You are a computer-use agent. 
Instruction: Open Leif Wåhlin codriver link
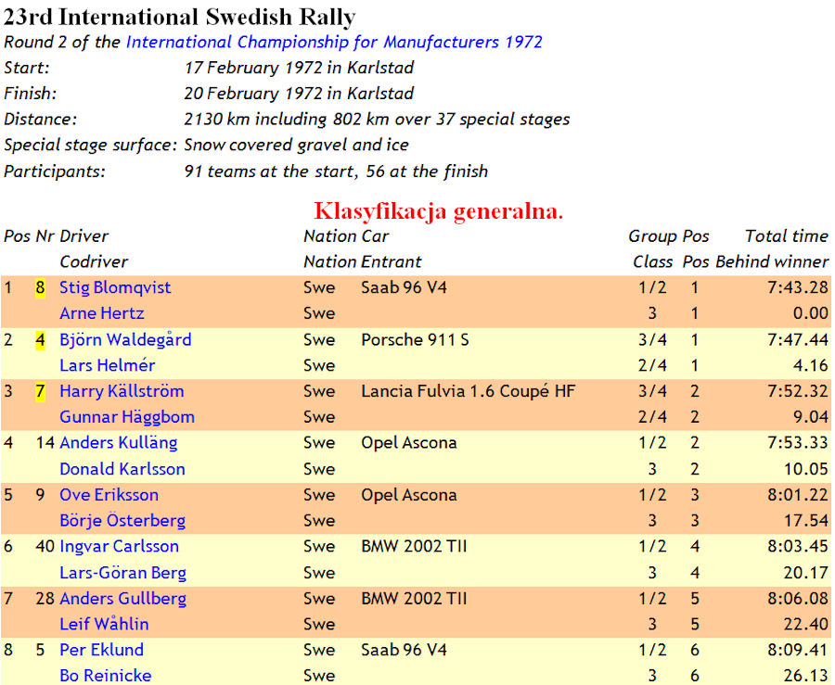pos(104,625)
